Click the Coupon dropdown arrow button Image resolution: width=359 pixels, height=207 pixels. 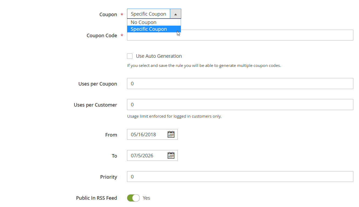point(176,14)
